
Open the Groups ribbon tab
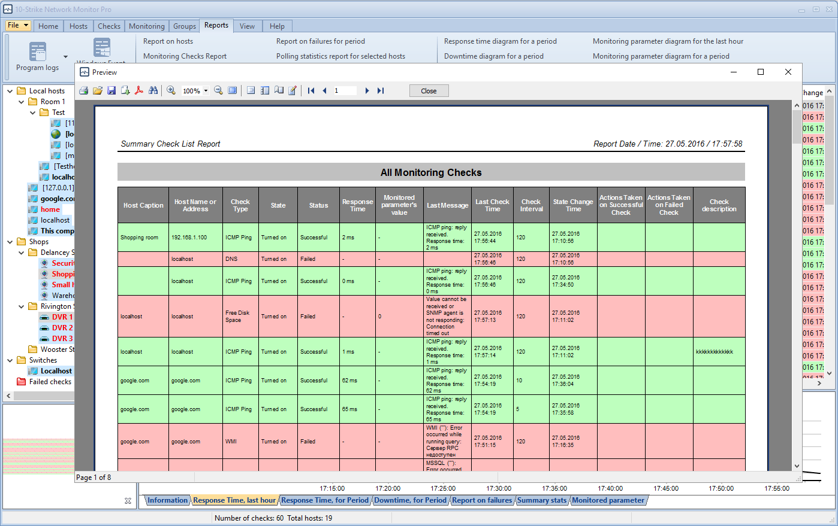coord(185,26)
